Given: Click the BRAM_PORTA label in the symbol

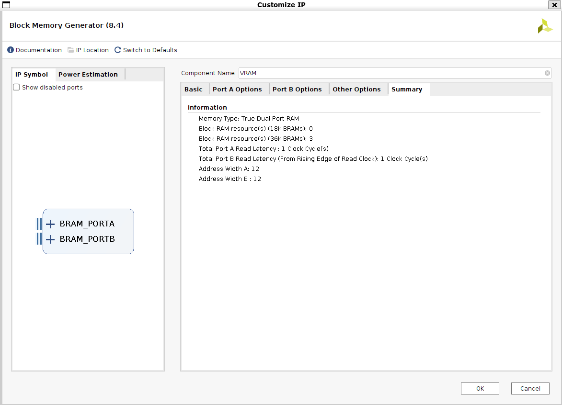Looking at the screenshot, I should (x=87, y=224).
